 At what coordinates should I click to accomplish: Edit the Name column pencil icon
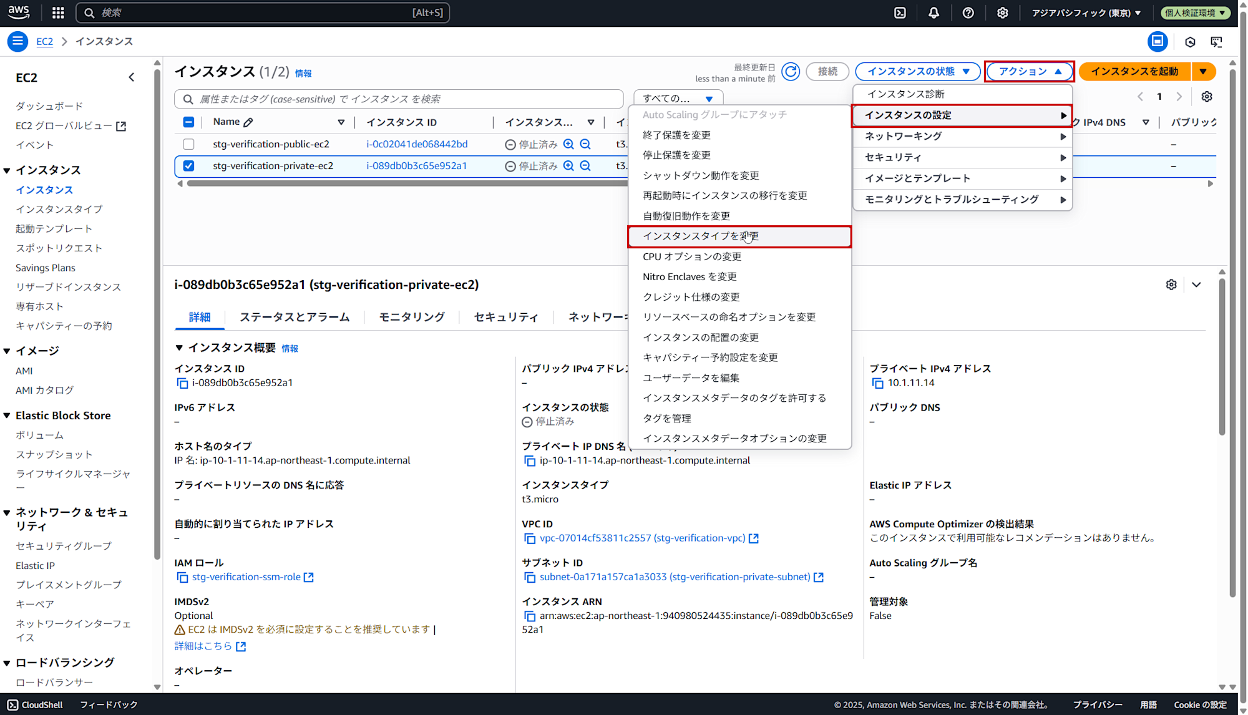pyautogui.click(x=248, y=122)
